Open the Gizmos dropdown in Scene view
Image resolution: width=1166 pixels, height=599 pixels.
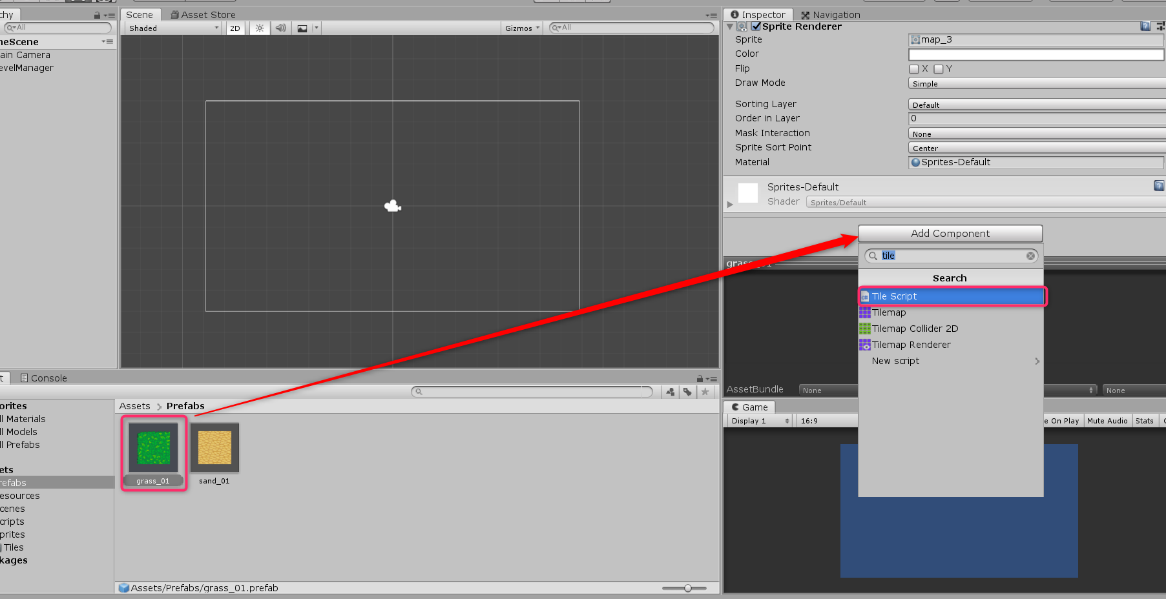point(521,28)
